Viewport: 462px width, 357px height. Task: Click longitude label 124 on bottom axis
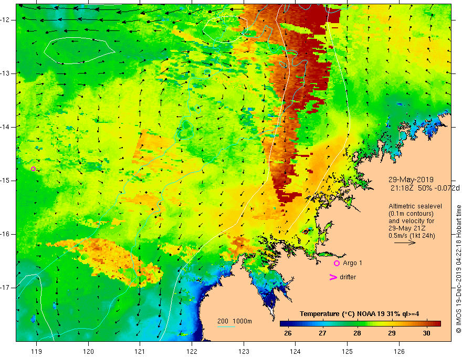click(x=295, y=351)
